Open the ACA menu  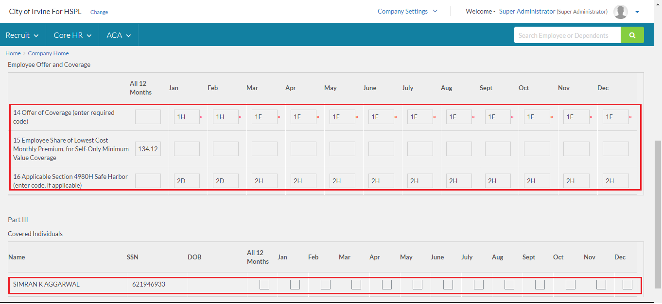point(119,35)
